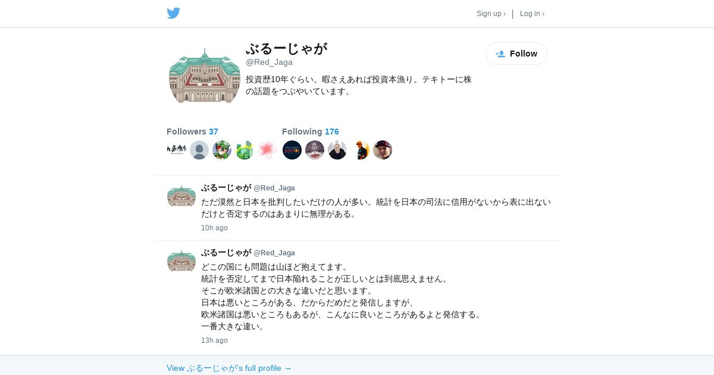714x375 pixels.
Task: Select the green yellow follower avatar
Action: click(x=245, y=150)
